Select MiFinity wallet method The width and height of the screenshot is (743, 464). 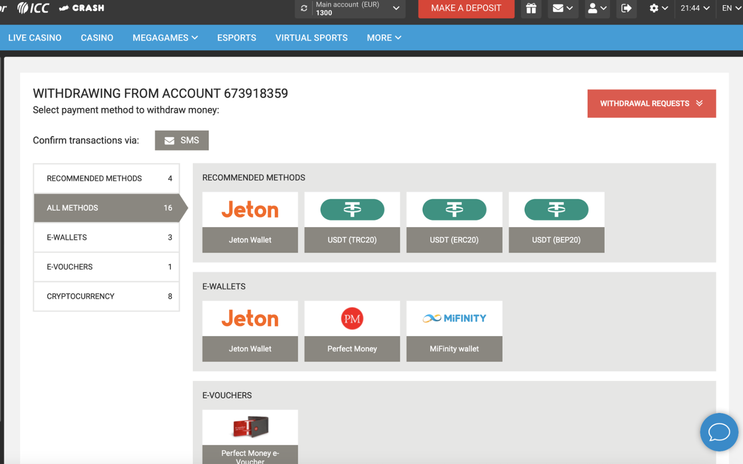pyautogui.click(x=454, y=331)
